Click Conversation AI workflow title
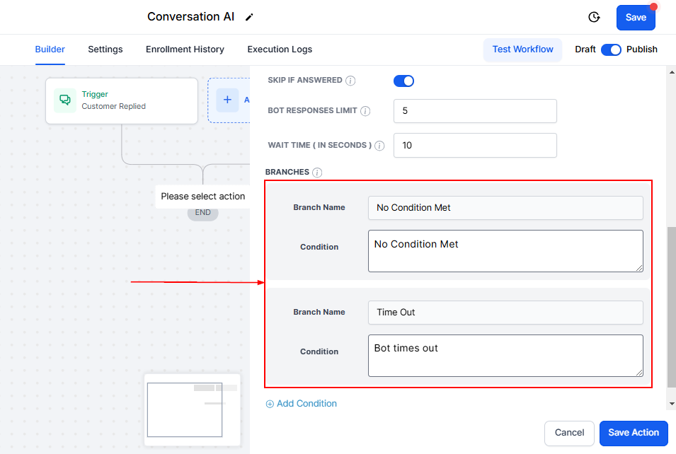Image resolution: width=676 pixels, height=454 pixels. pos(190,17)
